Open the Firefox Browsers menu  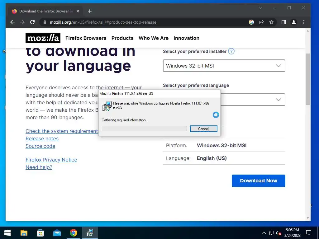(86, 38)
